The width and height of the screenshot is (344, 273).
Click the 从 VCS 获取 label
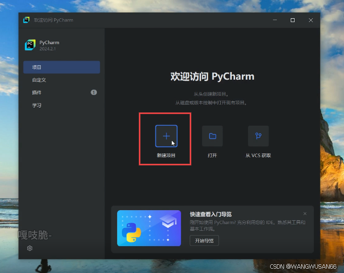[258, 155]
